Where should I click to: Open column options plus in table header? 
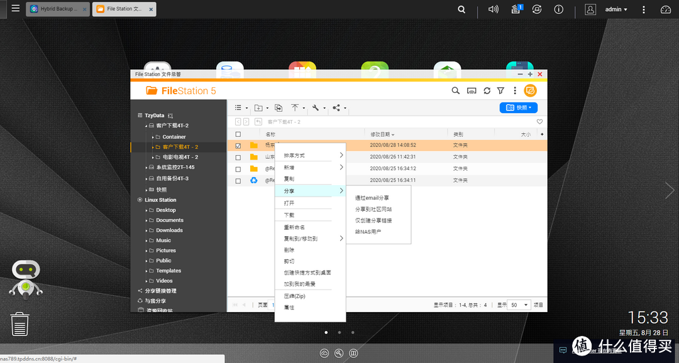coord(542,134)
